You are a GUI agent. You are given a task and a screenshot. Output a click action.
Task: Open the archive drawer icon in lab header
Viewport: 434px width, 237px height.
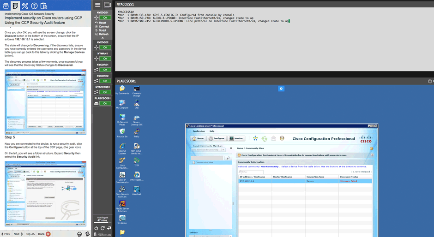point(6,6)
